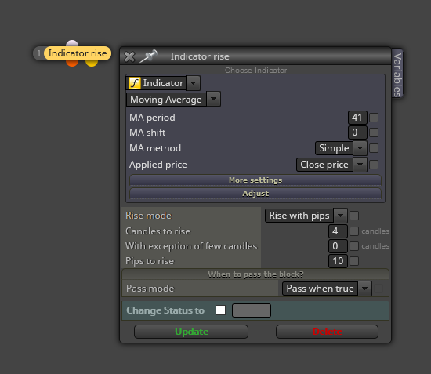Open the Rise mode dropdown arrow
Viewport: 431px width, 374px height.
340,216
